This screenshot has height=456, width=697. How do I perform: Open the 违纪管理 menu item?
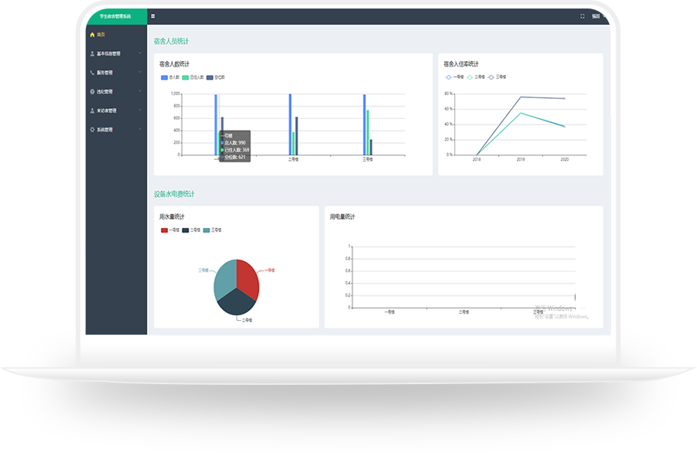click(104, 91)
